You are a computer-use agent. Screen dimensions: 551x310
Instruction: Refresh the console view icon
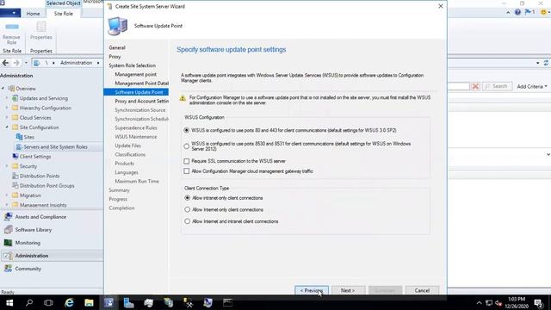click(x=546, y=63)
